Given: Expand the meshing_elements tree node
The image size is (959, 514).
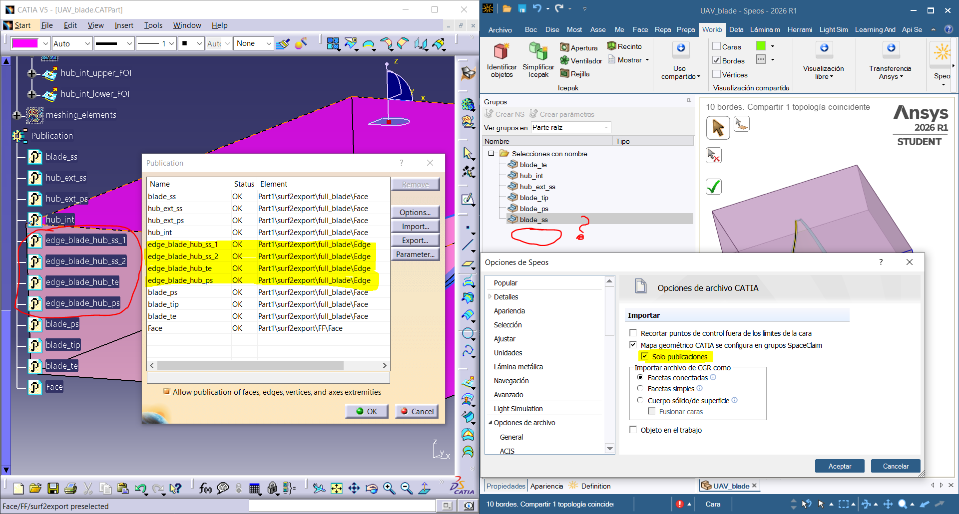Looking at the screenshot, I should pos(17,115).
